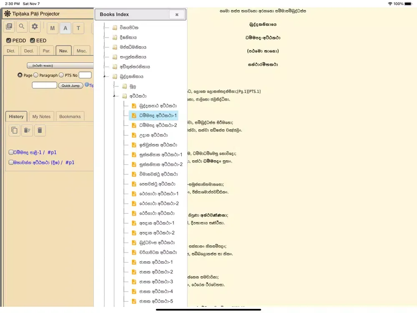417x313 pixels.
Task: Click the Tipiṭaka Pāḷi Projector wheel logo
Action: [x=8, y=14]
